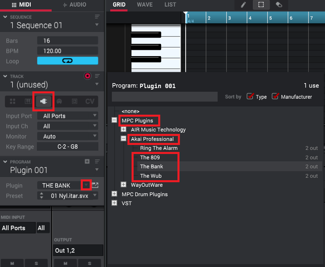Choose the CV program type
325x267 pixels.
tap(90, 101)
